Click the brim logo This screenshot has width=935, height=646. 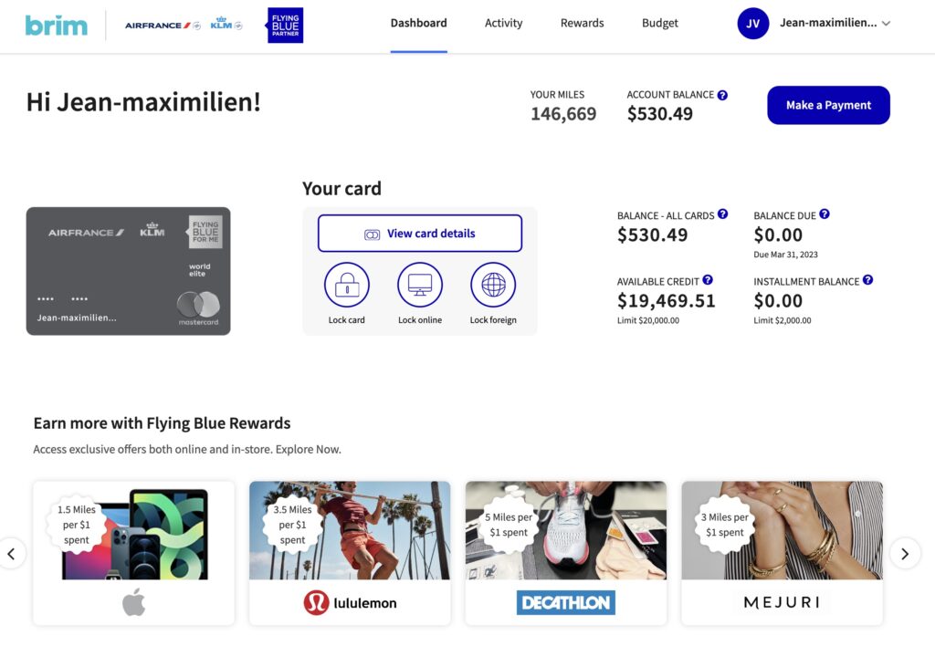tap(55, 25)
